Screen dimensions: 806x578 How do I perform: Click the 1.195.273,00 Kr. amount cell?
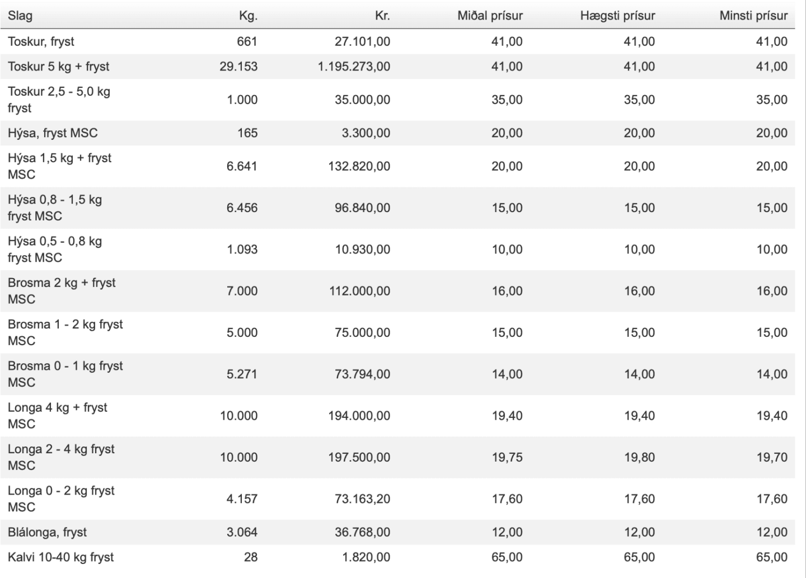pyautogui.click(x=354, y=67)
